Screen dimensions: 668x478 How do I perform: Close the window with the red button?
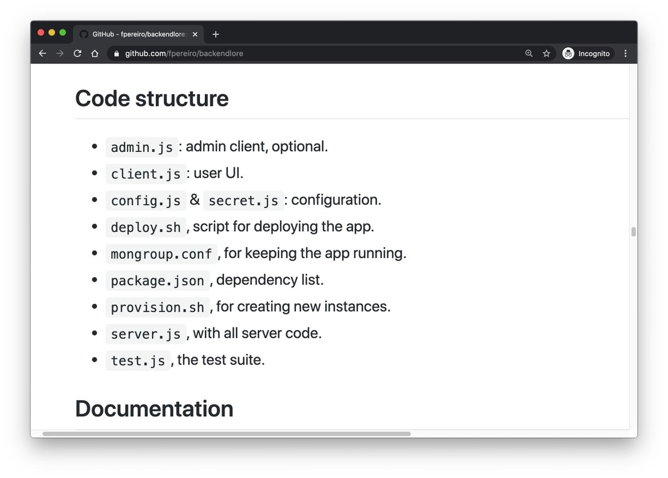[41, 33]
